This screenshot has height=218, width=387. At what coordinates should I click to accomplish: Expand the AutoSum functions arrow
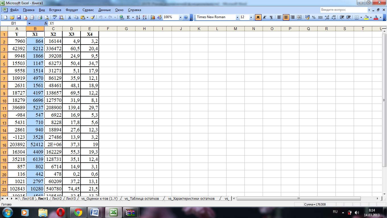coord(133,17)
